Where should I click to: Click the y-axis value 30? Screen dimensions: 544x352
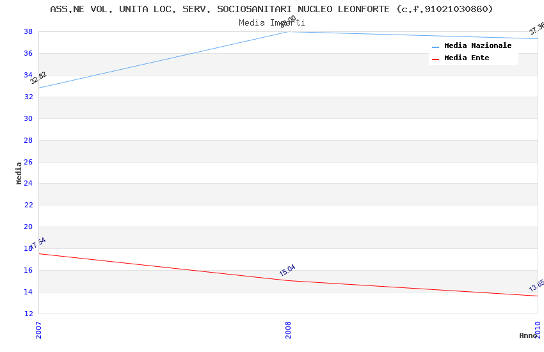click(28, 118)
